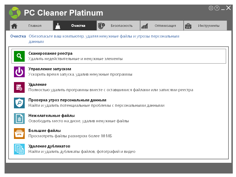Viewport: 236px width, 177px height.
Task: Open Удаление дубликатов
Action: coord(119,149)
